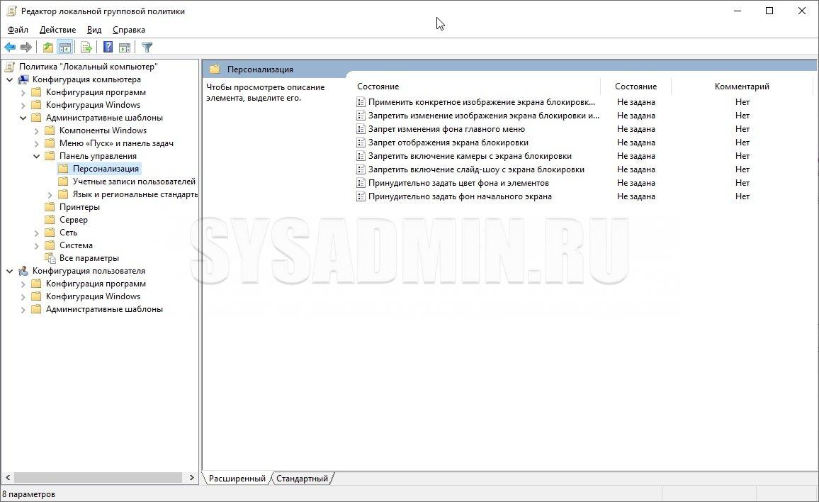Viewport: 819px width, 502px height.
Task: Collapse the 'Конфигурация компьютера' node
Action: [9, 79]
